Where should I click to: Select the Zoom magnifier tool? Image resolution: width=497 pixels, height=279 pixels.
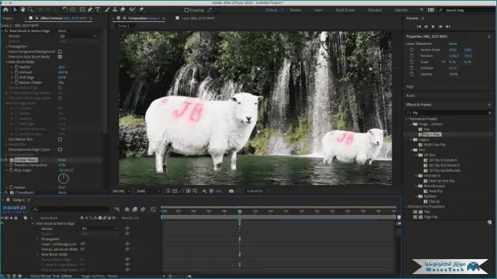click(31, 10)
